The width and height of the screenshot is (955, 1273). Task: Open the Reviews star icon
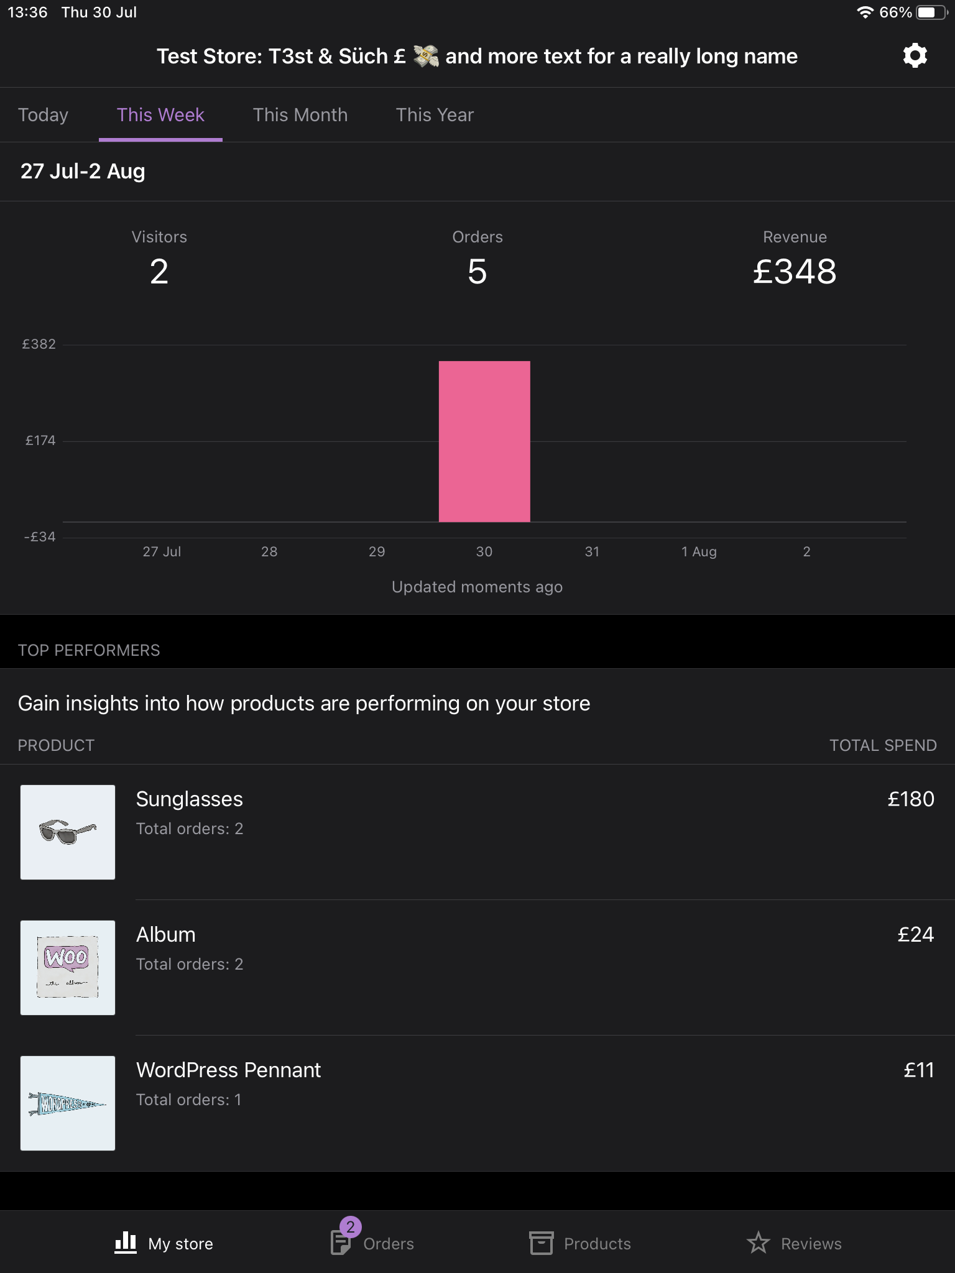pyautogui.click(x=758, y=1243)
